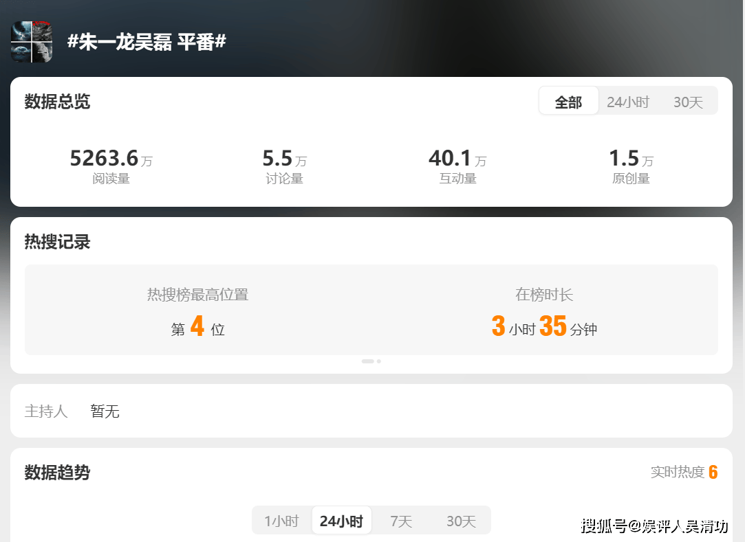Select 24小时 in the trend range
745x542 pixels.
(341, 521)
